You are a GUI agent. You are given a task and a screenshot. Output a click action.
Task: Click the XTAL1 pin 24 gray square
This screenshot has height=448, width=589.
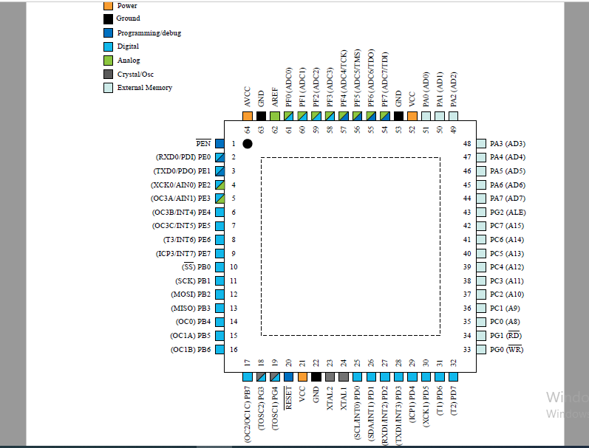344,376
